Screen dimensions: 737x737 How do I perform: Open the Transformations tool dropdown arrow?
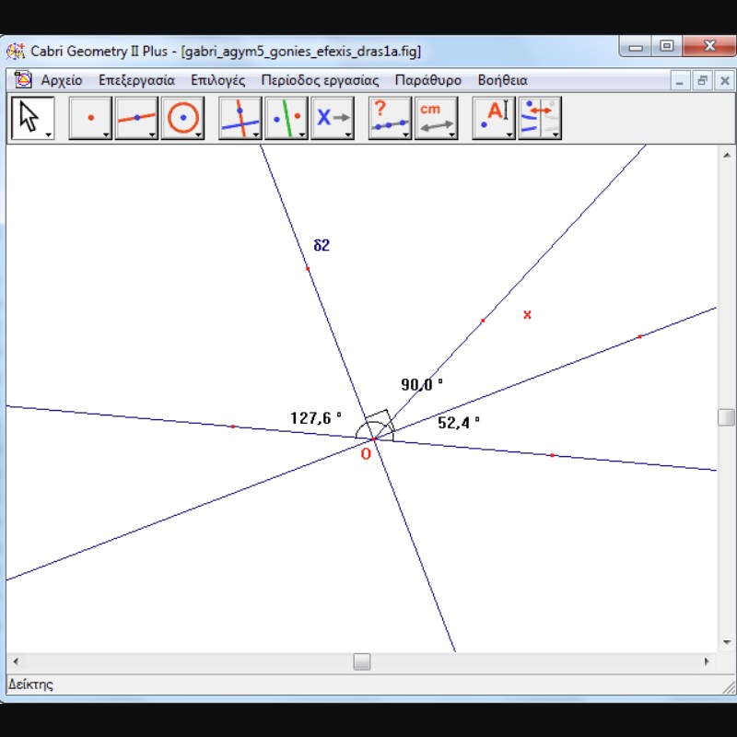click(x=302, y=135)
